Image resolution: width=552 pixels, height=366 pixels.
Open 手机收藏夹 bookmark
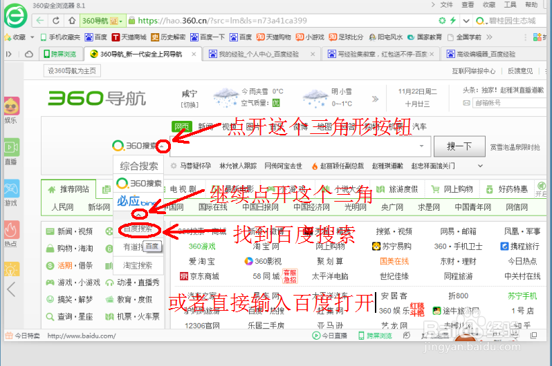[60, 37]
